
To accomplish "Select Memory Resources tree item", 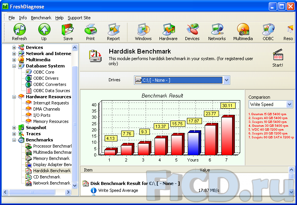I will tap(51, 121).
